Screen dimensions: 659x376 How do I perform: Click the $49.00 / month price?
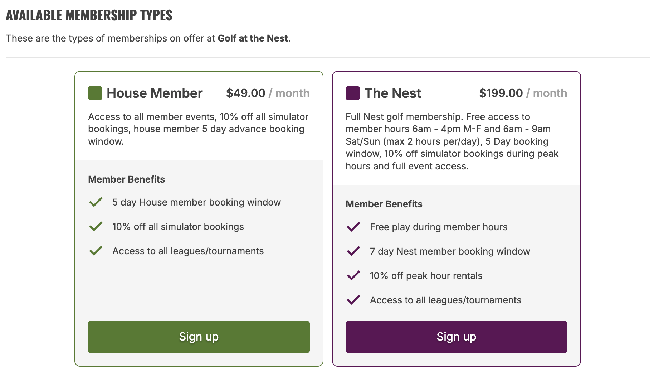click(x=268, y=93)
